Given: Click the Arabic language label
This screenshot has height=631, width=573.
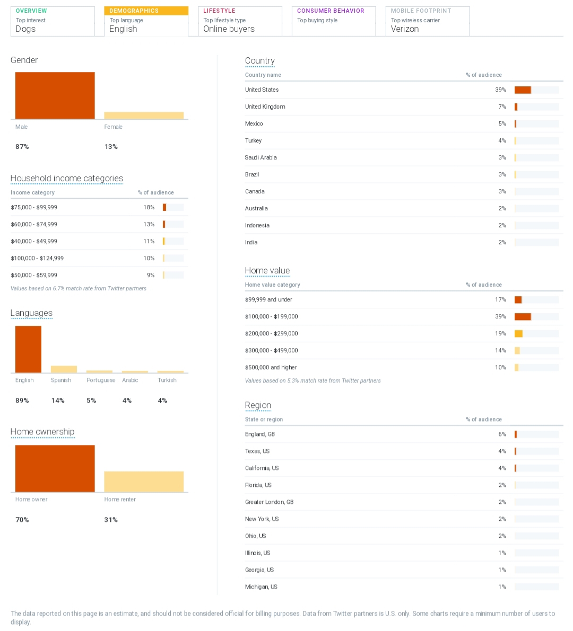Looking at the screenshot, I should click(x=130, y=380).
